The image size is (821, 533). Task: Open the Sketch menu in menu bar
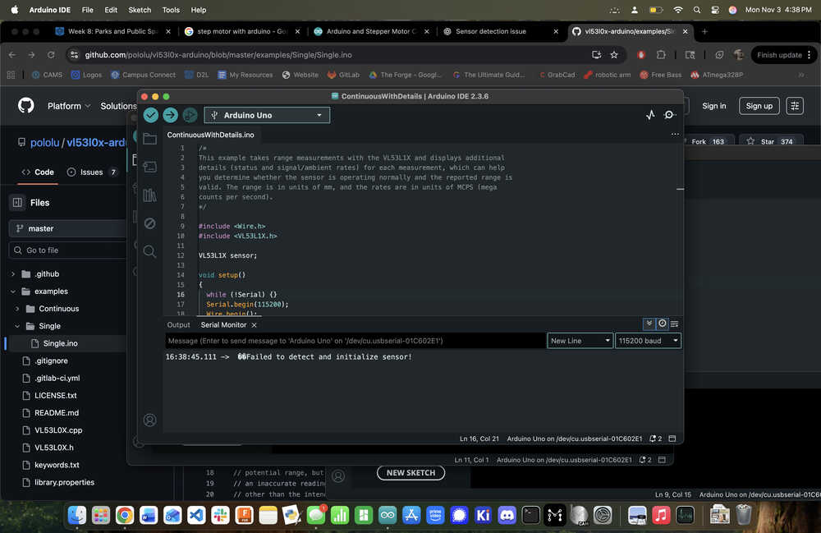[140, 10]
